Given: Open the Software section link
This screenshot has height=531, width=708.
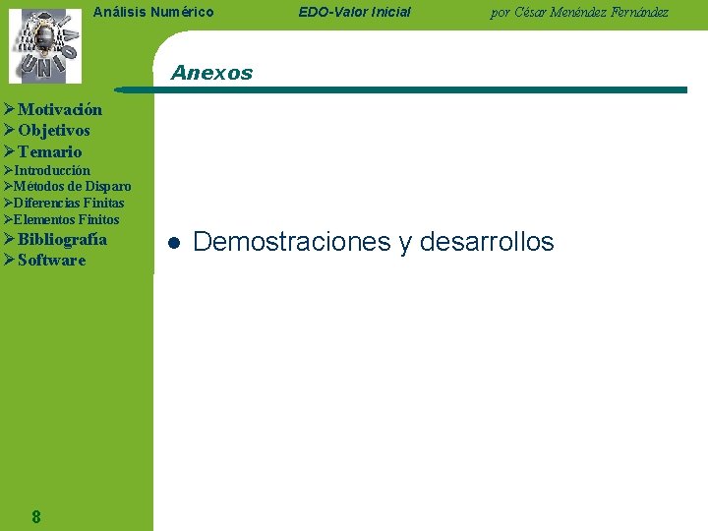Looking at the screenshot, I should (51, 261).
